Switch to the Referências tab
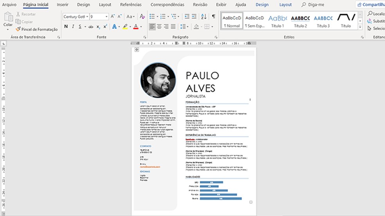This screenshot has width=385, height=216. point(131,5)
